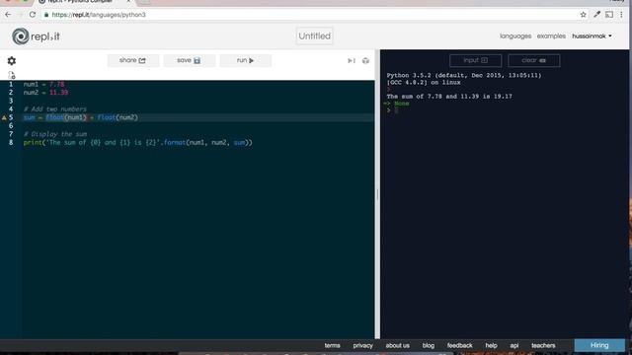Expand the hussainmak user dropdown
This screenshot has width=632, height=355.
pos(592,36)
